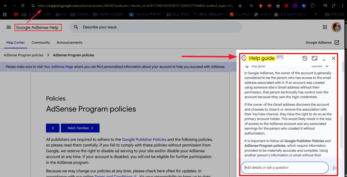Viewport: 347px width, 177px height.
Task: Click the AdSense Program policies heading
Action: pos(91,109)
